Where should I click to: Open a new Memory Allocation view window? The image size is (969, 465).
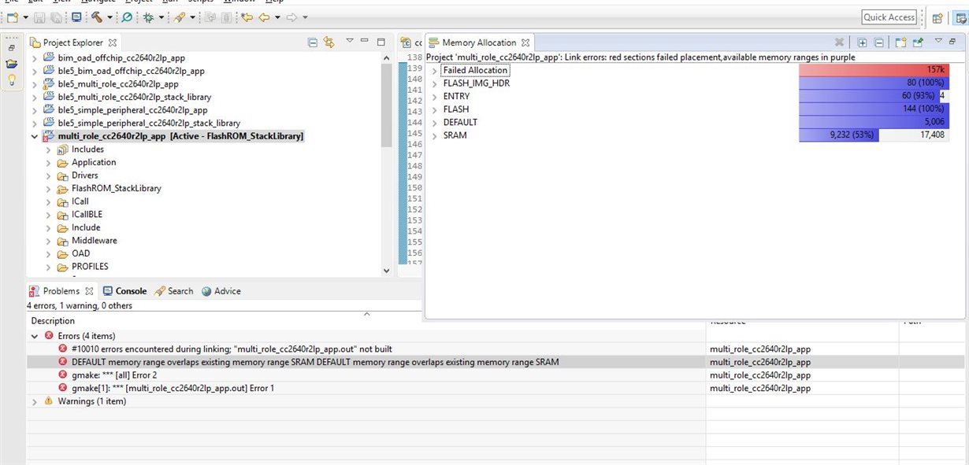[900, 42]
